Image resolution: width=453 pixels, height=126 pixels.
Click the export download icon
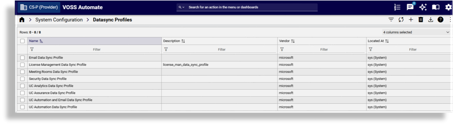click(431, 20)
